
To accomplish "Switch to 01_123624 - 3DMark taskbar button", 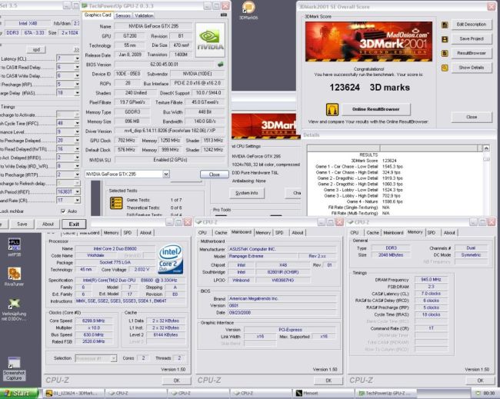I will 74,394.
